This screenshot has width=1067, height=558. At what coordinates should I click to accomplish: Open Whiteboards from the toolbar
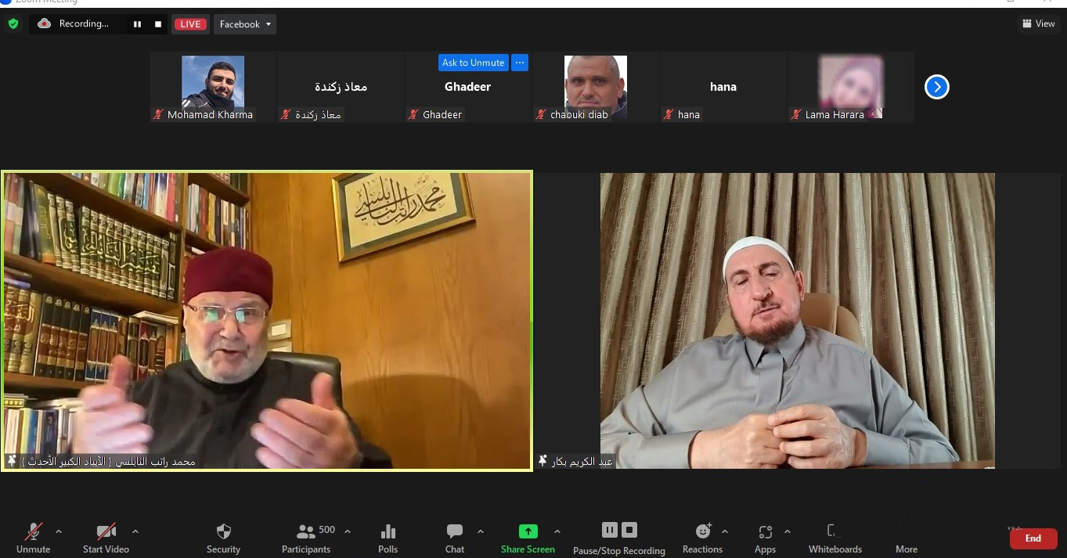coord(834,532)
